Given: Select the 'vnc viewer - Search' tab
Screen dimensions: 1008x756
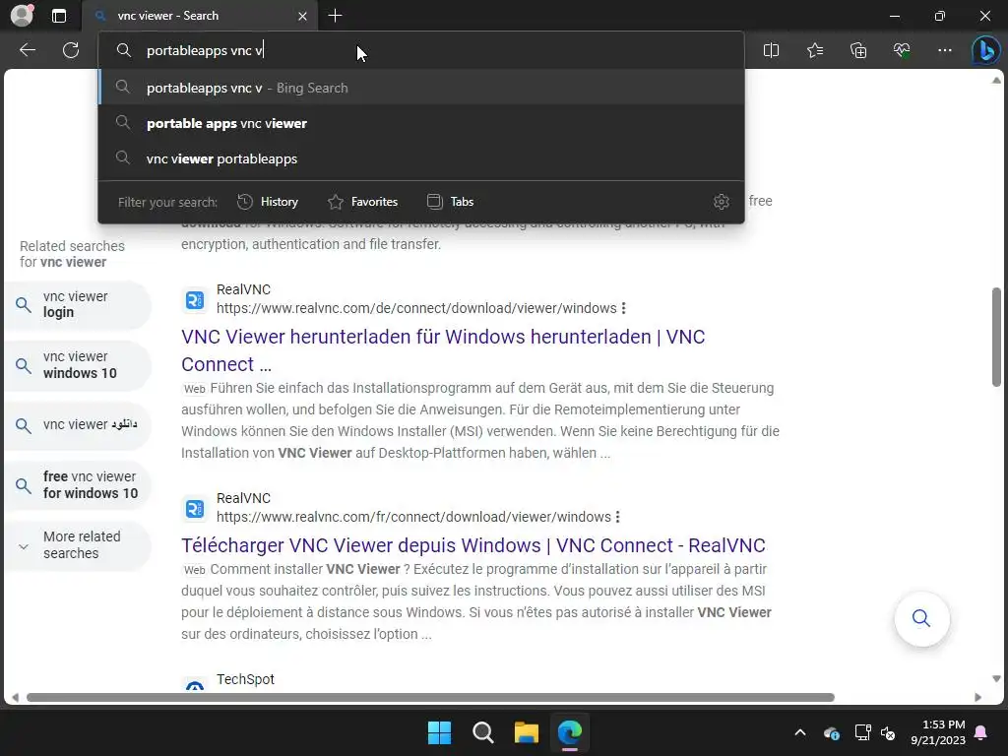Looking at the screenshot, I should pyautogui.click(x=199, y=16).
